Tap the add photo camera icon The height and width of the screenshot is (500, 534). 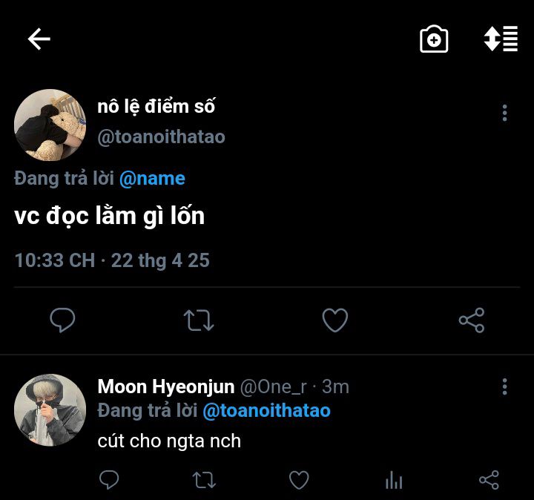pyautogui.click(x=434, y=39)
